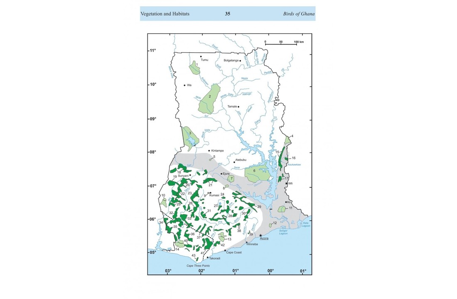The width and height of the screenshot is (457, 299).
Task: Click the Wli label near eastern border
Action: pos(290,183)
